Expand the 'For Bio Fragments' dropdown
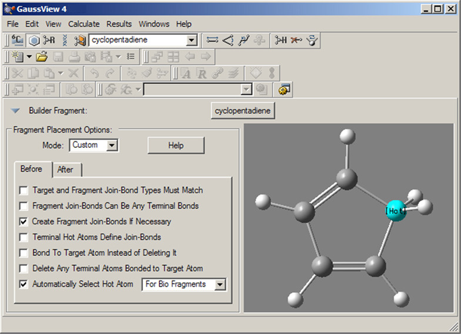The width and height of the screenshot is (461, 334). (220, 285)
